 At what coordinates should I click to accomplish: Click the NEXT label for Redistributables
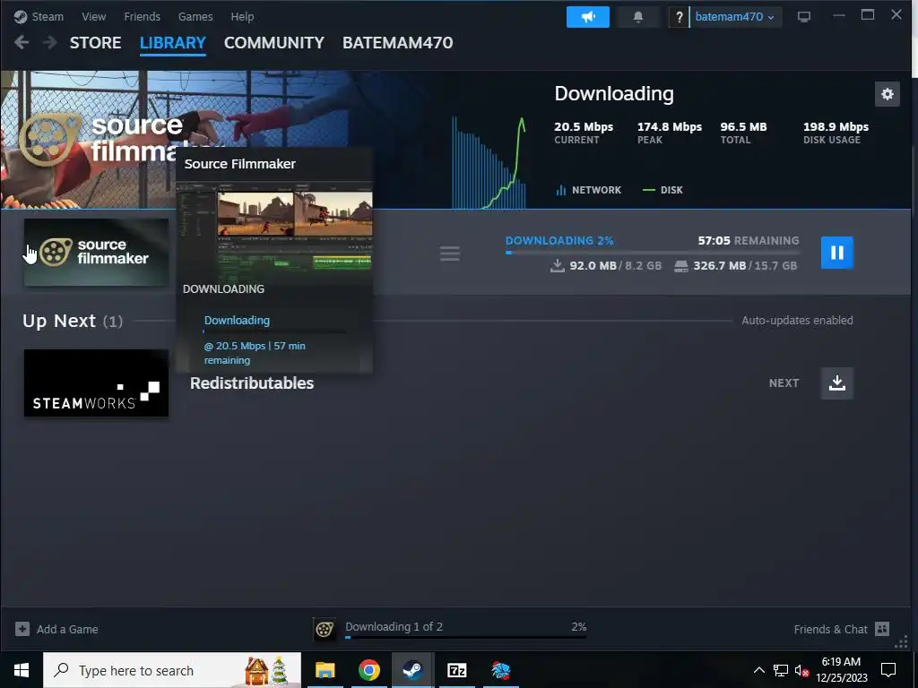pyautogui.click(x=784, y=383)
